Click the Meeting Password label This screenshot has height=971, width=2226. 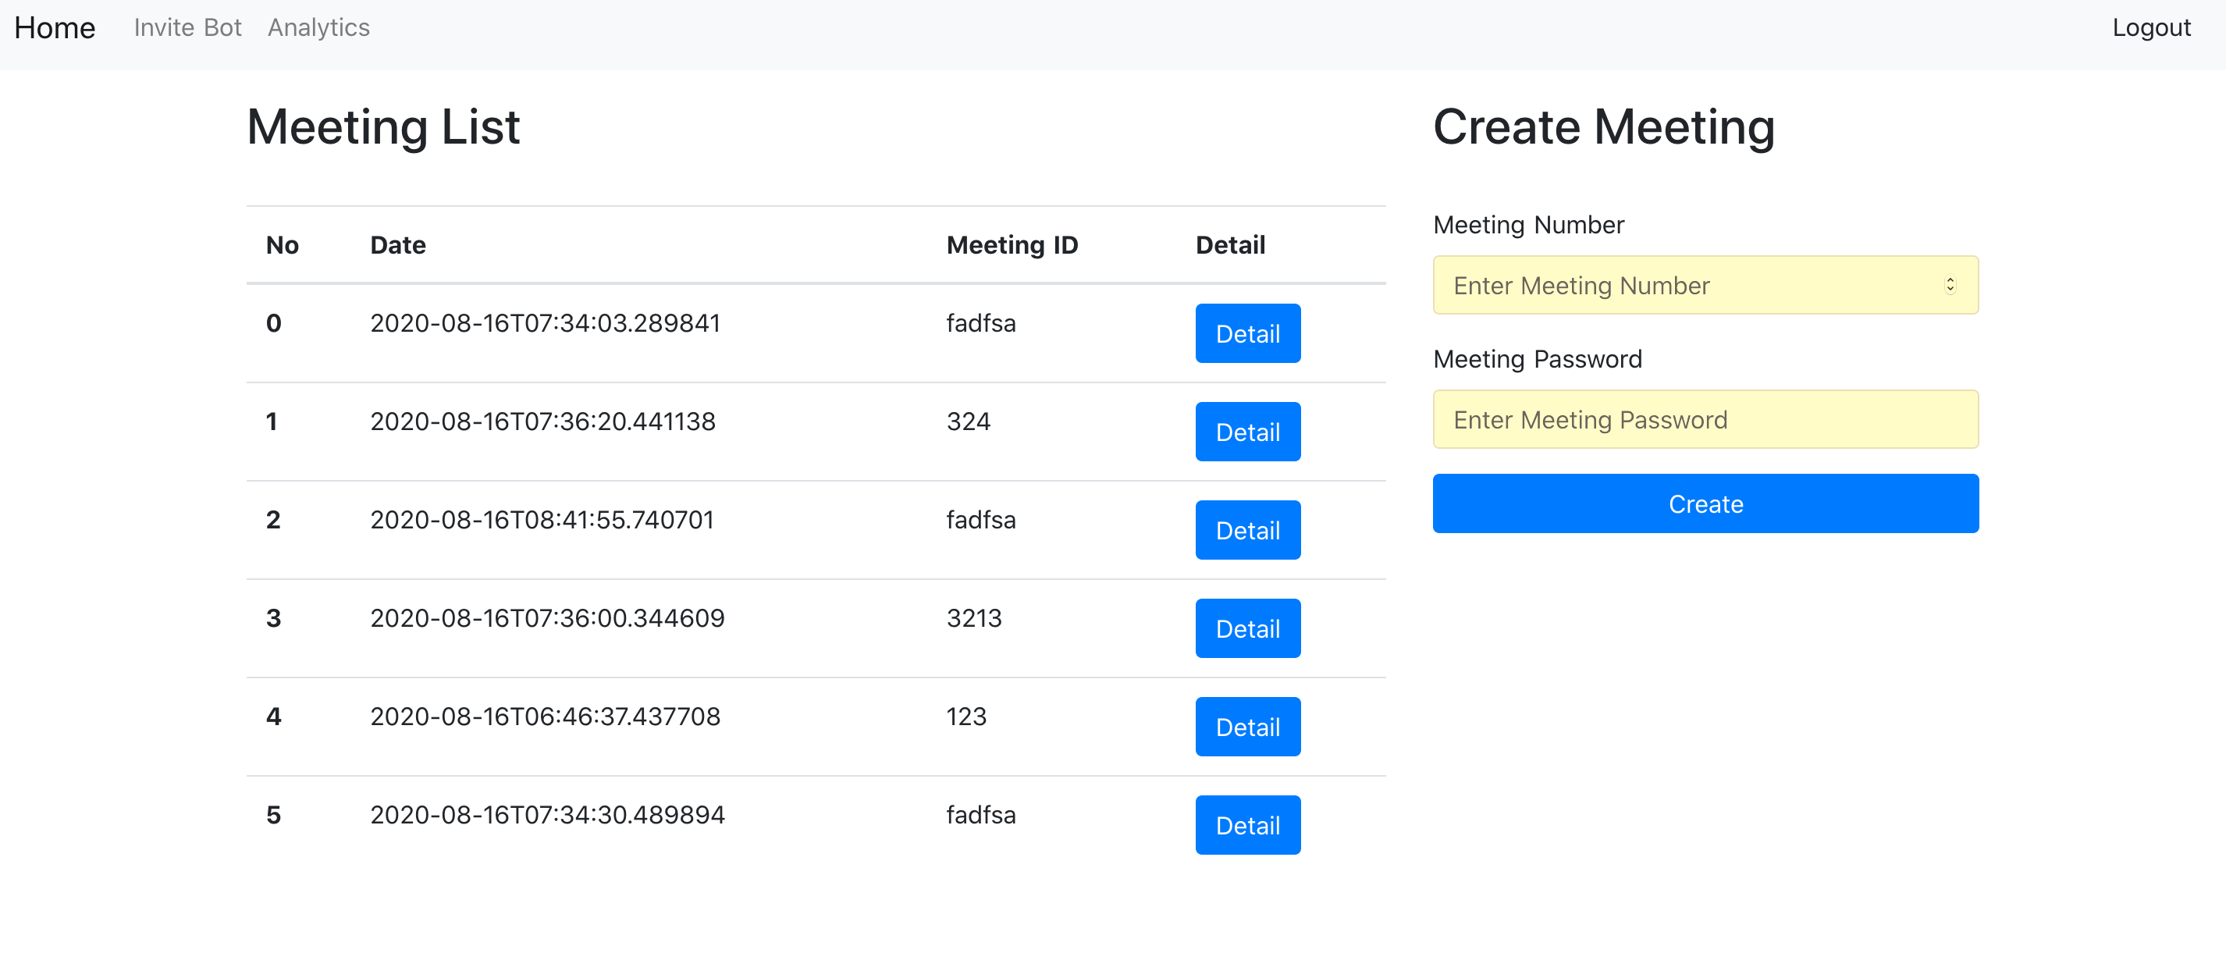click(x=1536, y=359)
